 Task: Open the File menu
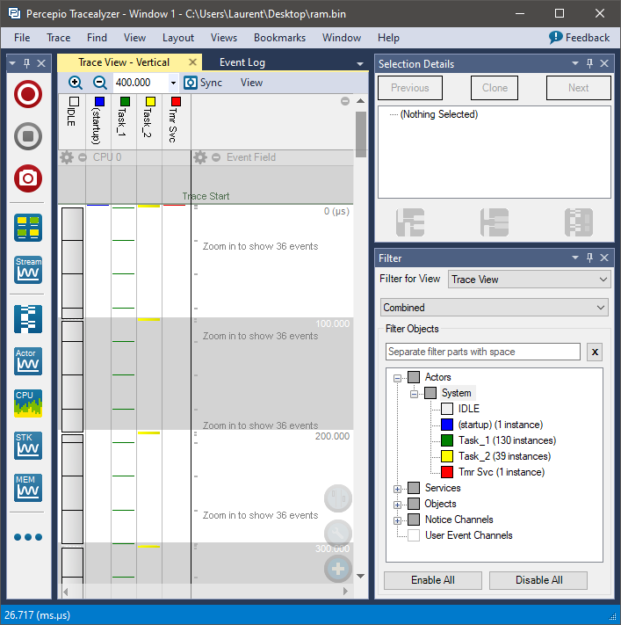[22, 38]
